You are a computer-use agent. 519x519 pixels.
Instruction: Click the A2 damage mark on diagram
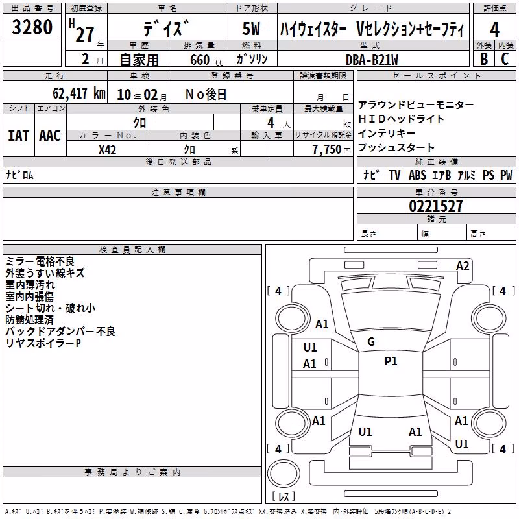coord(463,266)
